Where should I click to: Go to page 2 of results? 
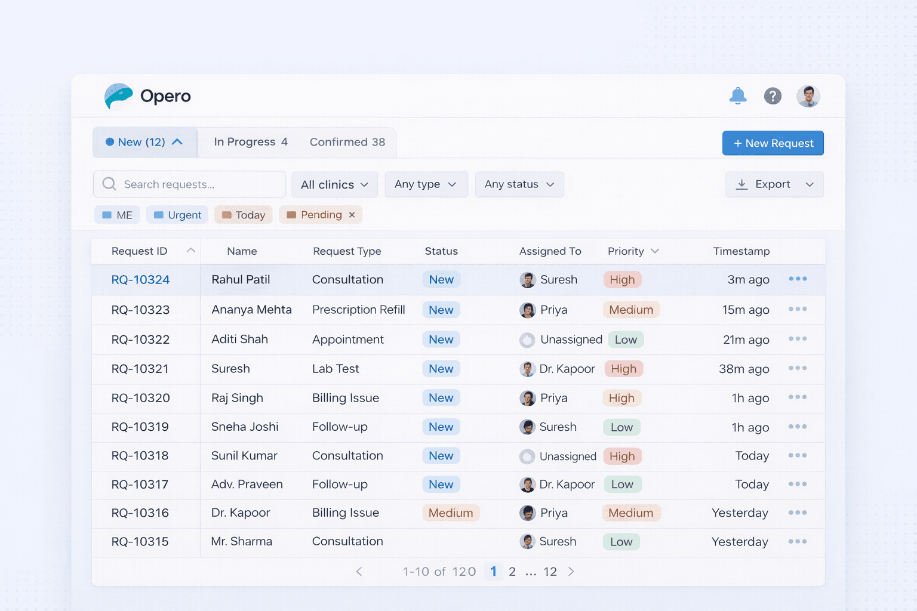point(512,571)
